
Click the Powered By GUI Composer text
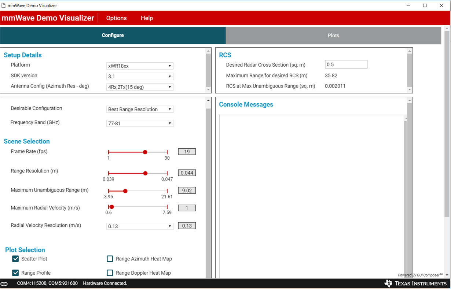[x=420, y=275]
